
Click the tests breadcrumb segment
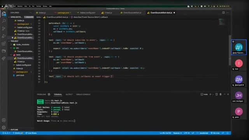tap(39, 17)
